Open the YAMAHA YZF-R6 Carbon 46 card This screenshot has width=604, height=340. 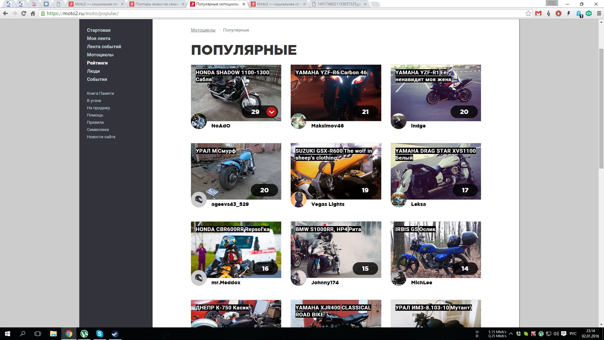coord(336,93)
